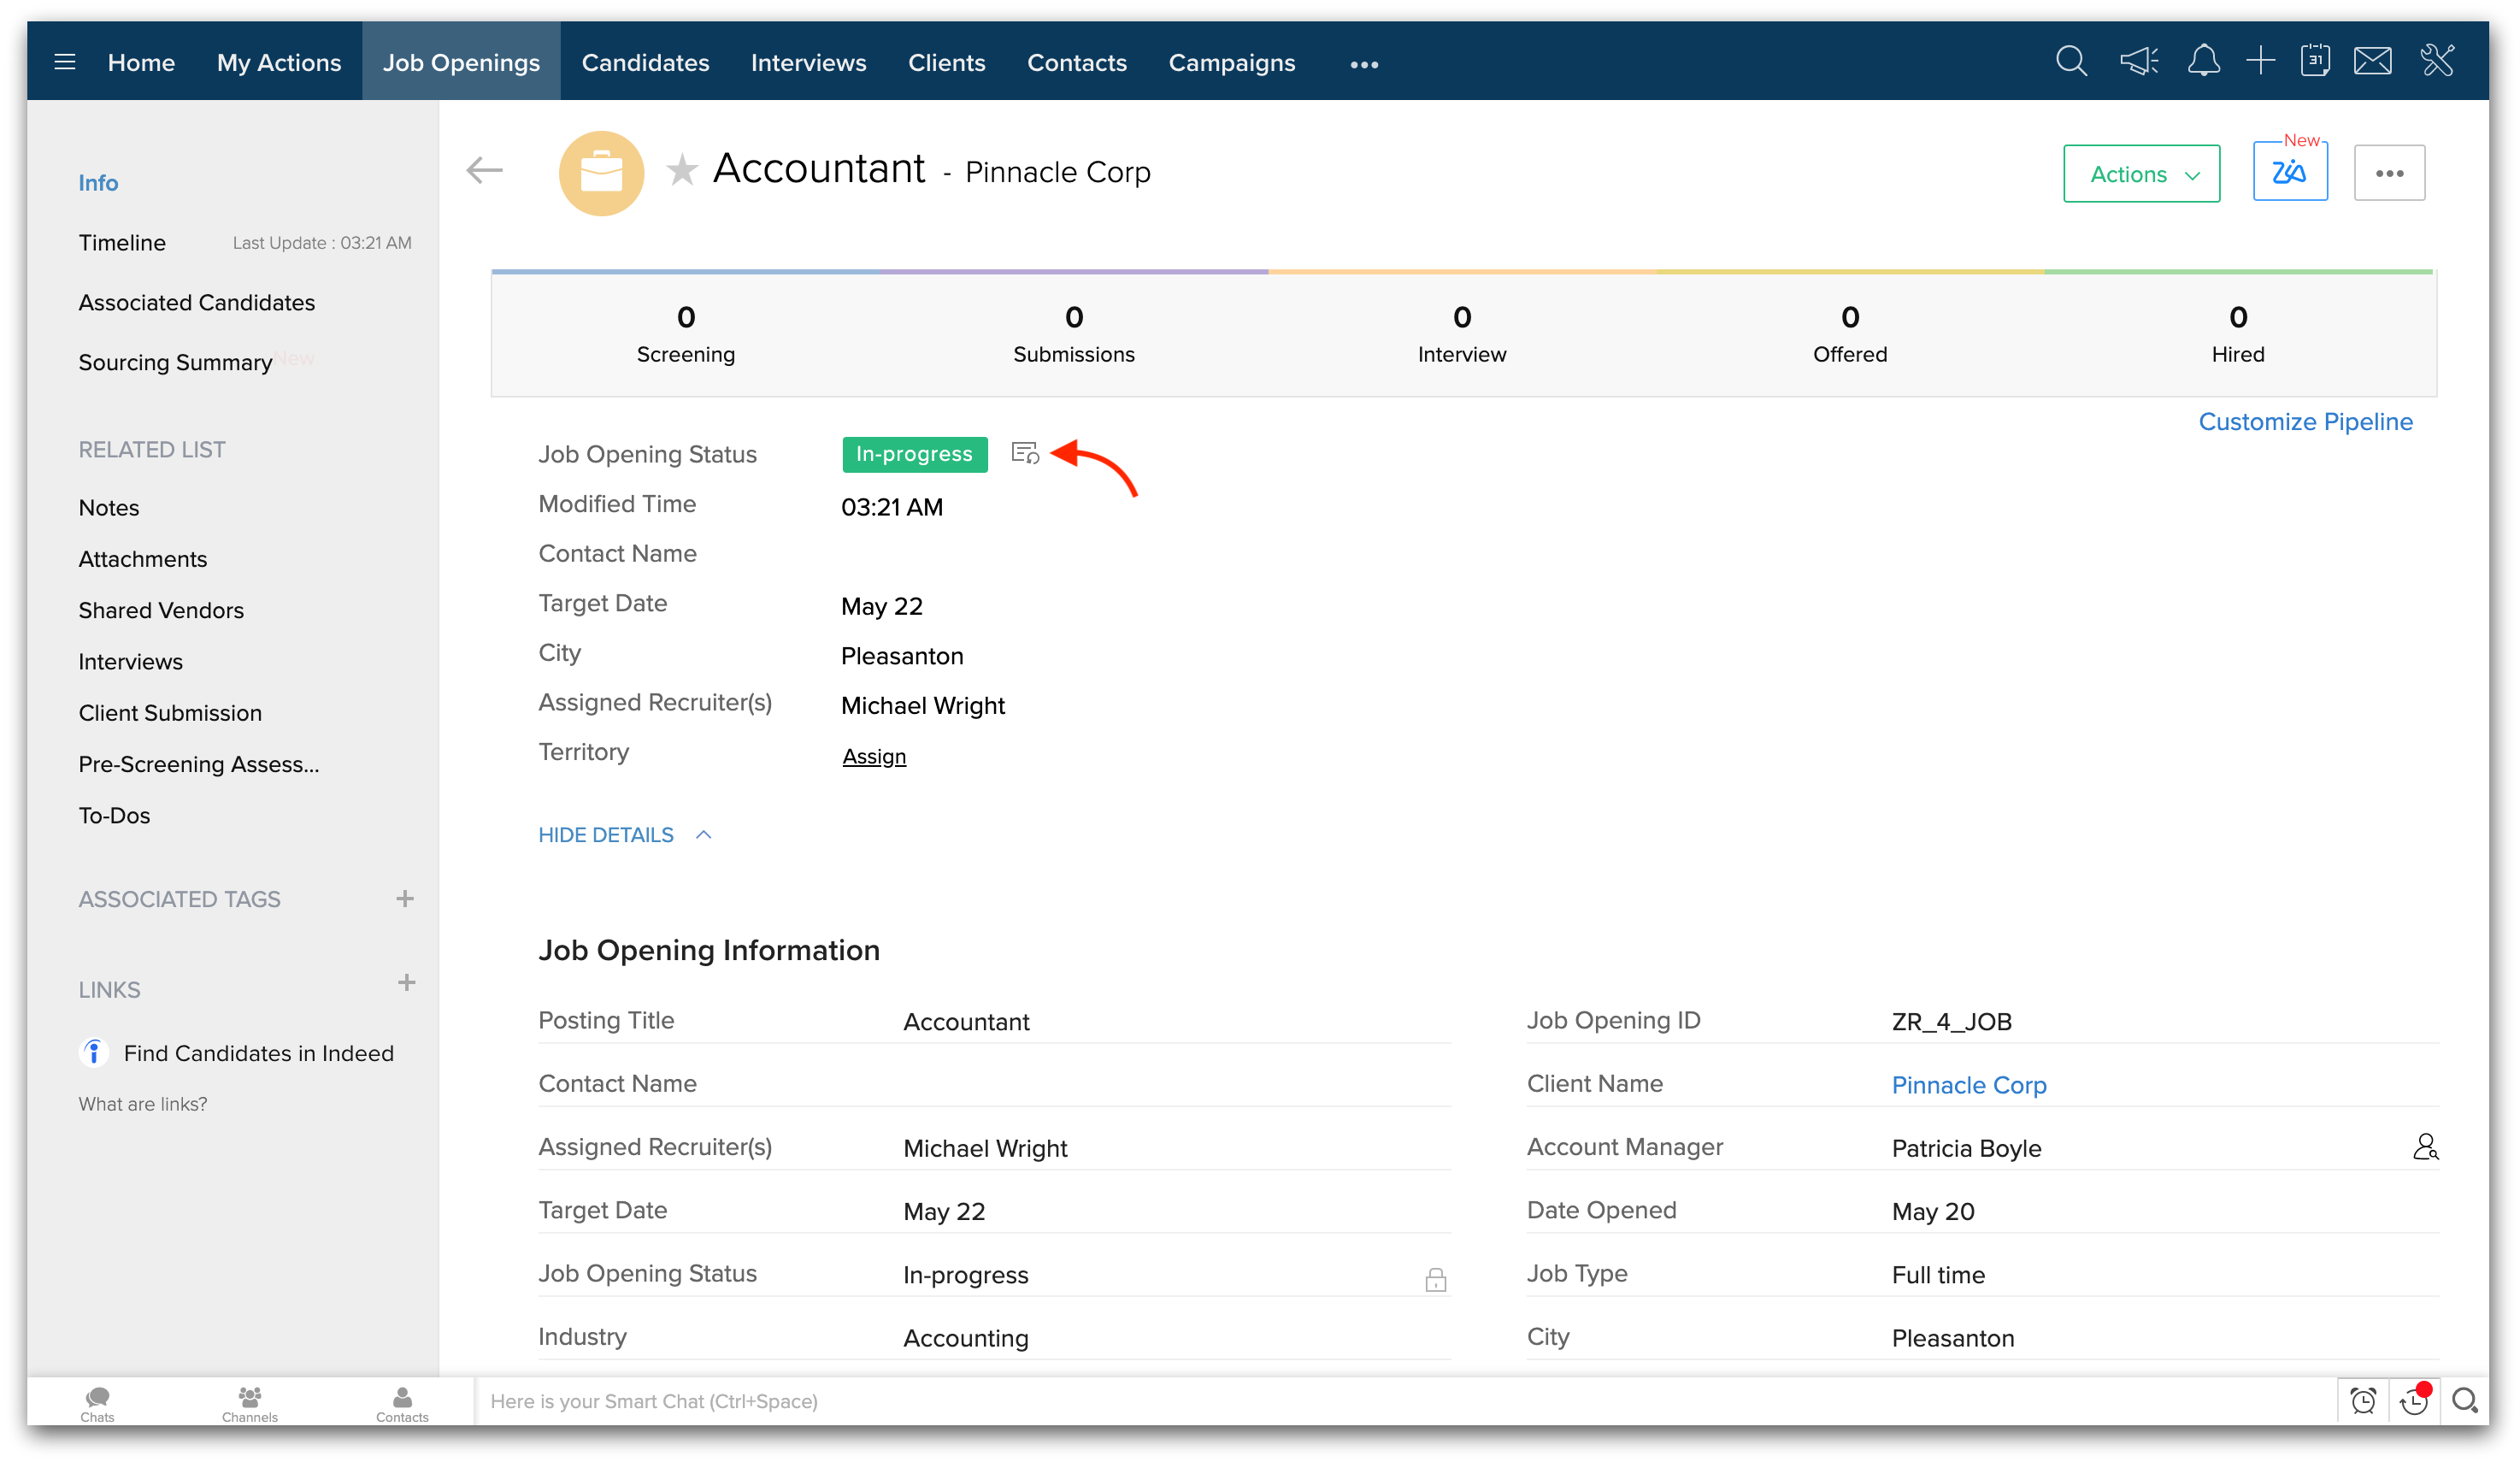Screen dimensions: 2520x1462
Task: Open the notifications bell
Action: click(2203, 62)
